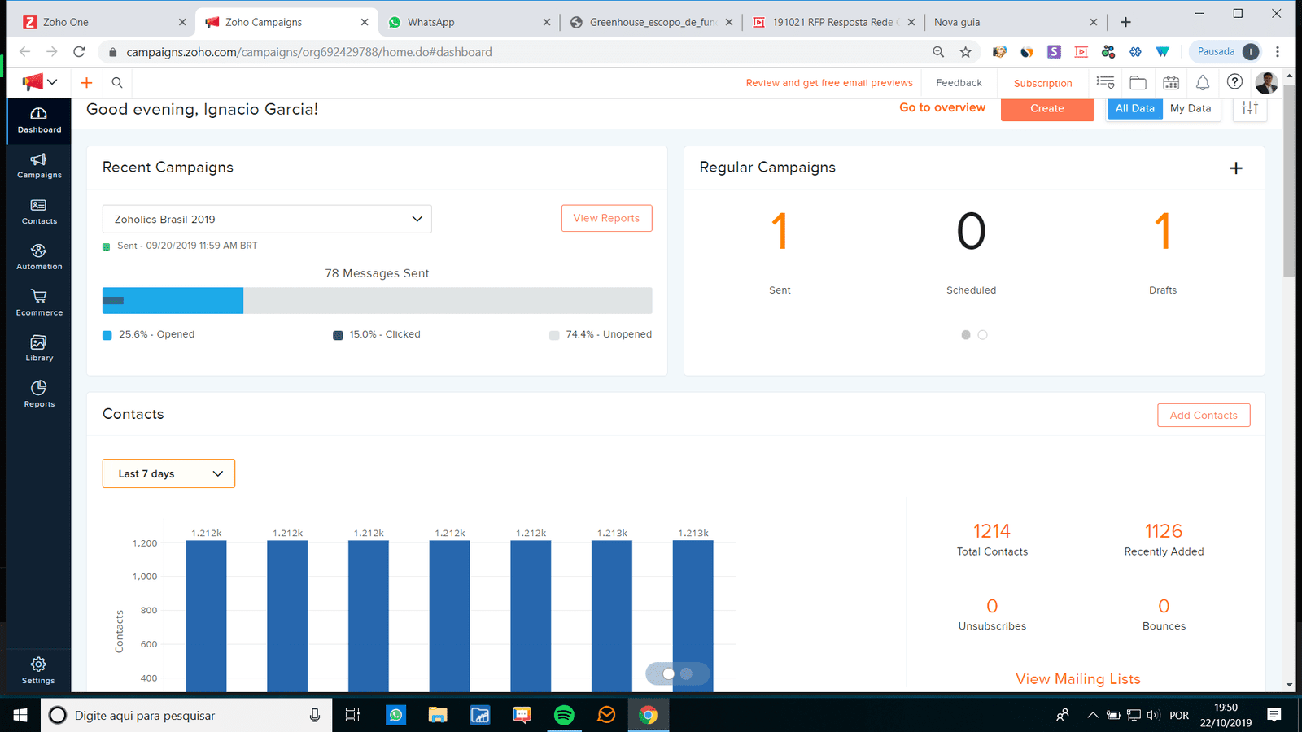Click the View Reports button
Screen dimensions: 1302x732
click(x=606, y=218)
